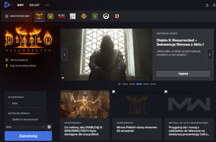Image resolution: width=216 pixels, height=142 pixels.
Task: Select World of Warcraft game icon
Action: coord(51,16)
